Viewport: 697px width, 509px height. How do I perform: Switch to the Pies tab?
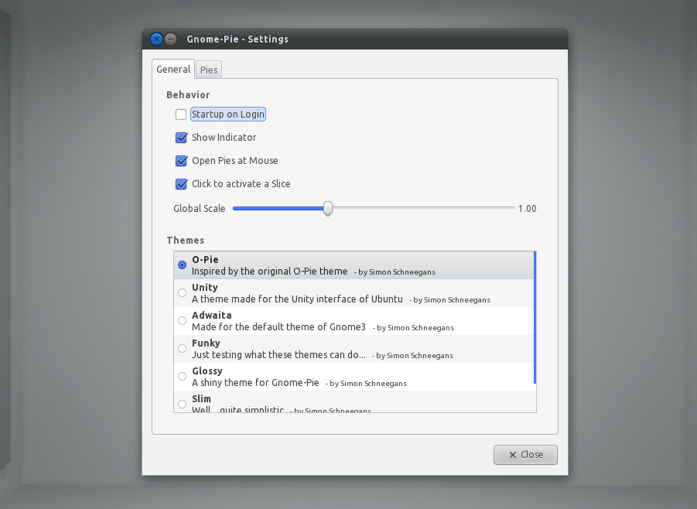[x=208, y=70]
